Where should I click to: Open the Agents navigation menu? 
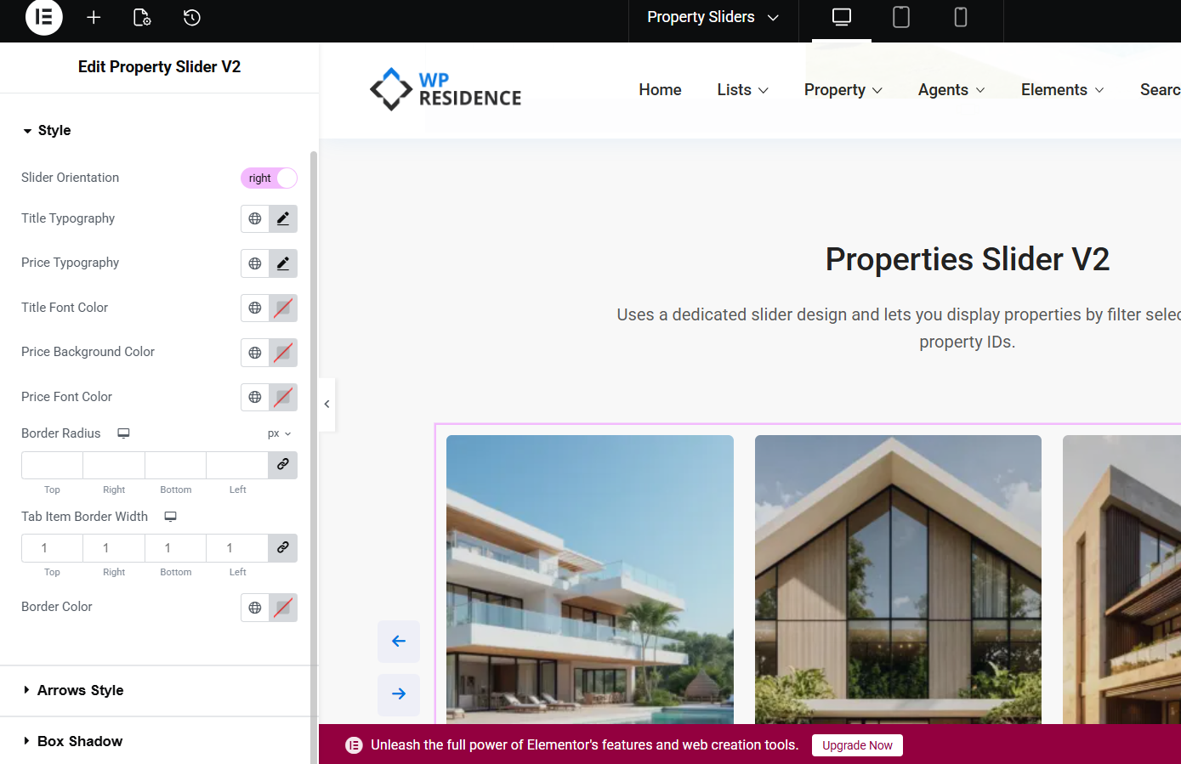coord(951,90)
